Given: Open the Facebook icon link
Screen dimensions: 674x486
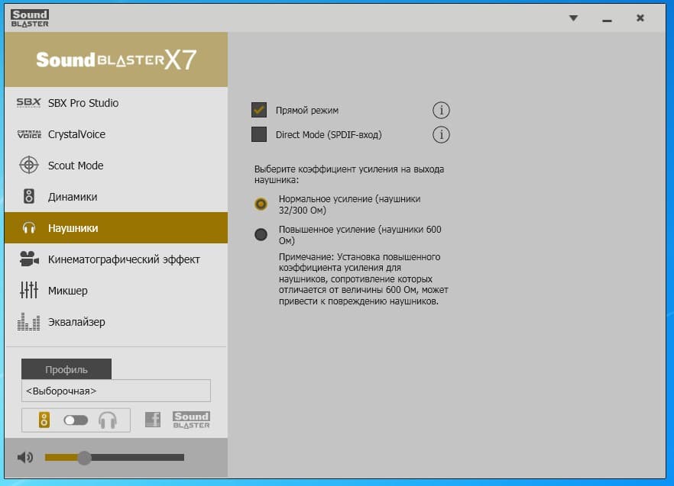Looking at the screenshot, I should pyautogui.click(x=153, y=420).
